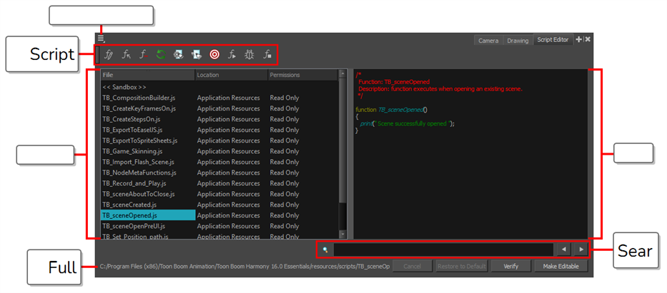
Task: Click the Delete Script icon
Action: [144, 54]
